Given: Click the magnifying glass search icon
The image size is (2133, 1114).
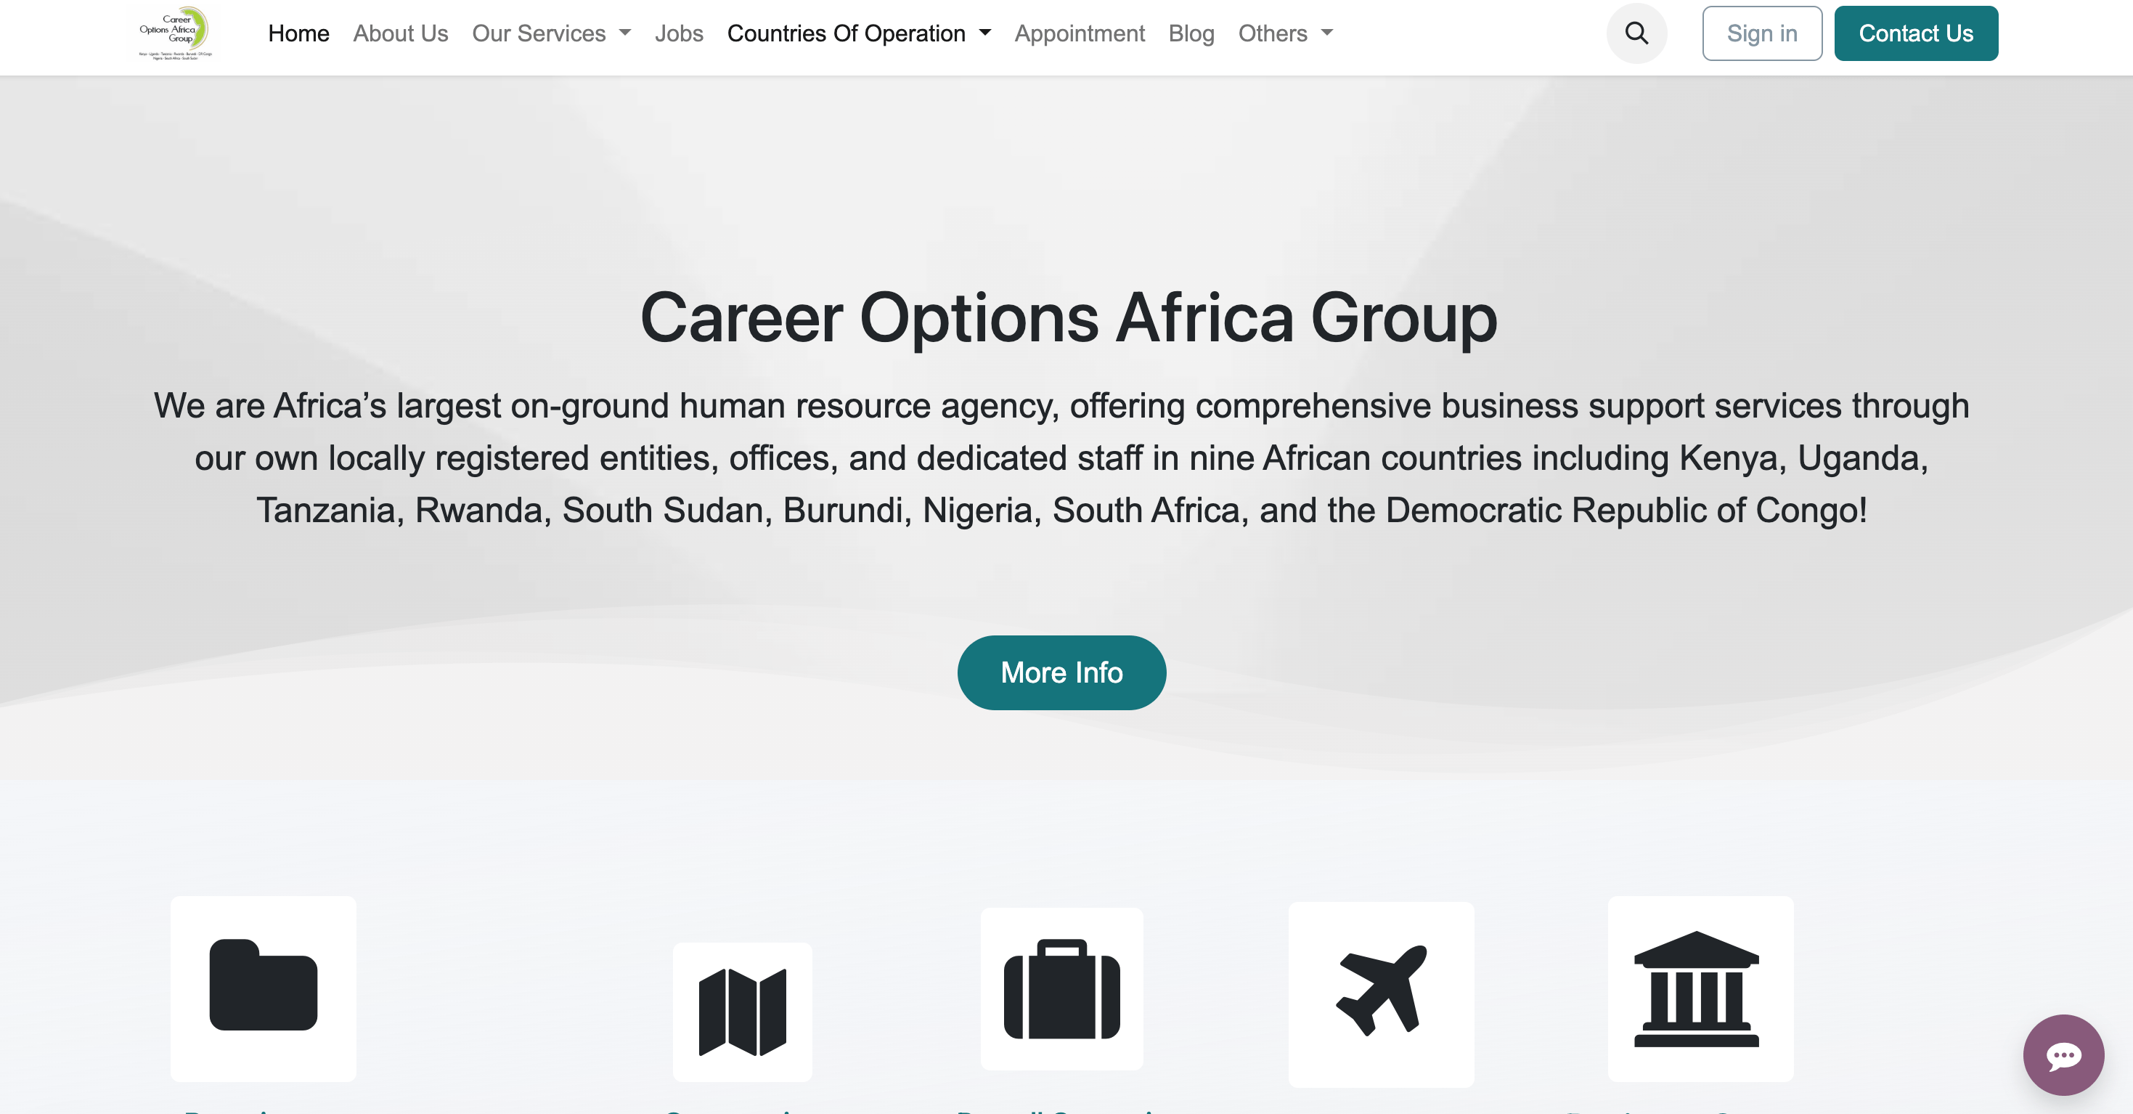Looking at the screenshot, I should tap(1636, 33).
